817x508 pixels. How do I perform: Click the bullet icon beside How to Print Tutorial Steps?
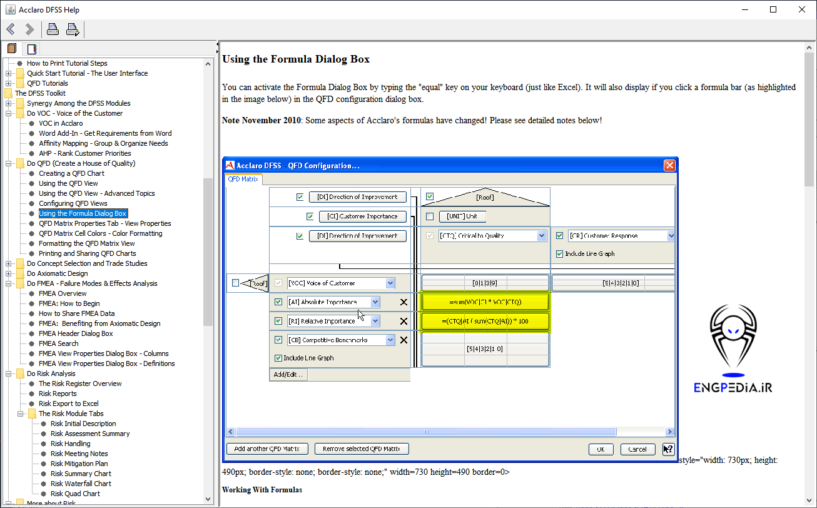20,63
